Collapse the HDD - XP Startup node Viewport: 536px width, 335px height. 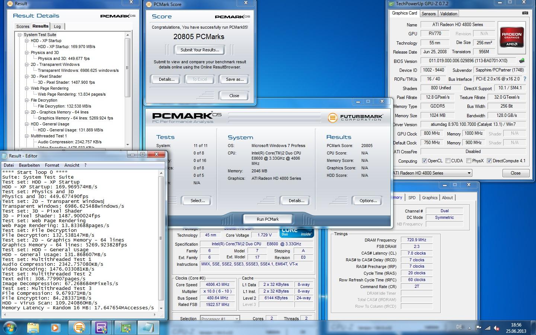tap(27, 41)
